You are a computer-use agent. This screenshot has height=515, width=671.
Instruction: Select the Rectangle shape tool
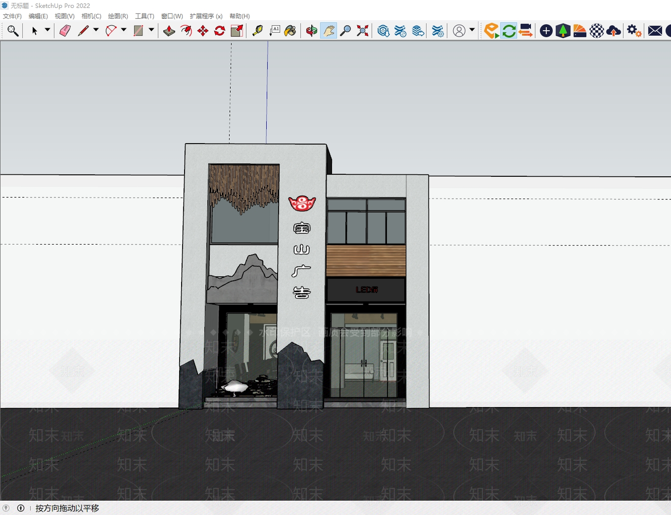pyautogui.click(x=138, y=31)
